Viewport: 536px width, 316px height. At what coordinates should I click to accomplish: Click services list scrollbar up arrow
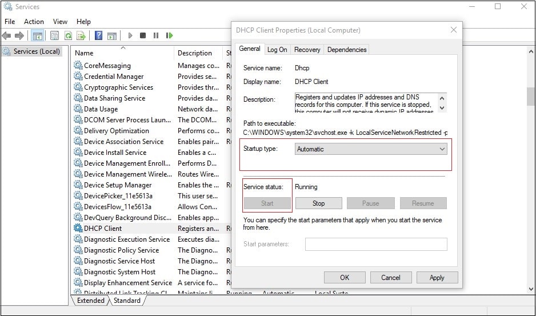click(x=531, y=51)
